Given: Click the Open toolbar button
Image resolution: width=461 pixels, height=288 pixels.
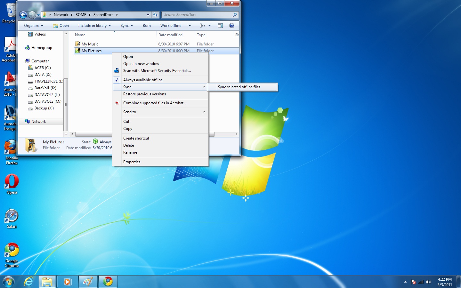Looking at the screenshot, I should click(x=61, y=26).
